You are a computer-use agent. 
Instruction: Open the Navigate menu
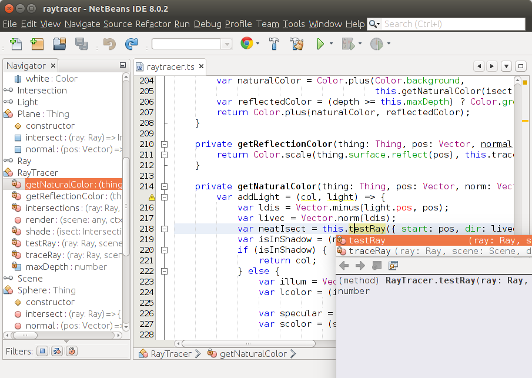(x=82, y=24)
